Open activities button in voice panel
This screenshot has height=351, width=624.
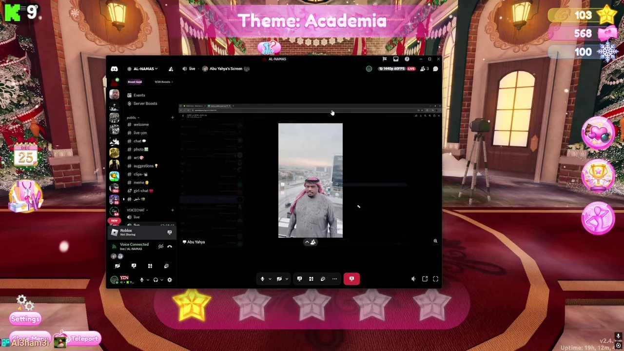click(x=150, y=266)
